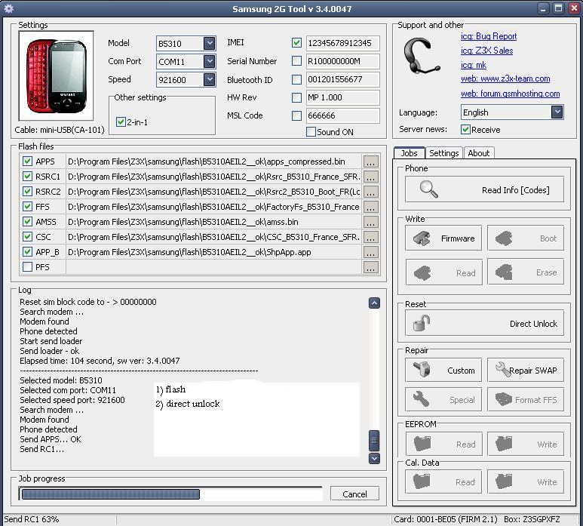The height and width of the screenshot is (526, 583).
Task: Click the Firmware write chip icon
Action: 422,238
